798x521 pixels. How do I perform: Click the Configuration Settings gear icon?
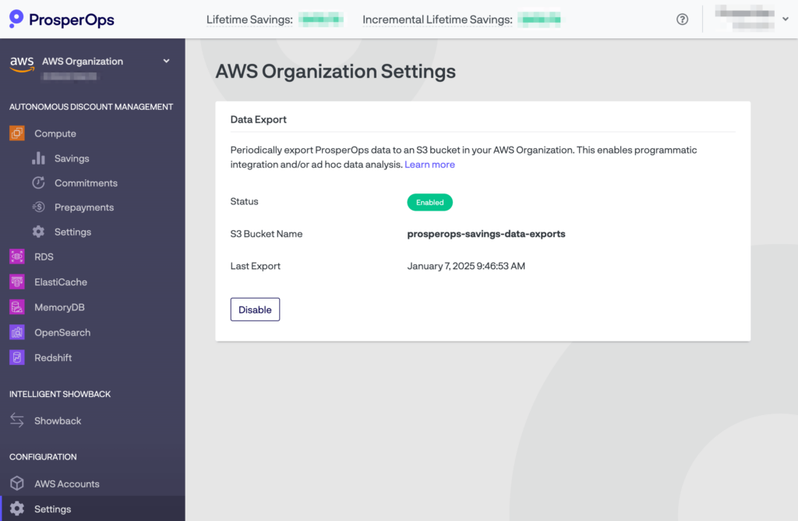pos(17,509)
